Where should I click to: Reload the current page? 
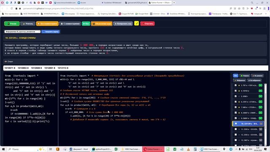click(12, 8)
